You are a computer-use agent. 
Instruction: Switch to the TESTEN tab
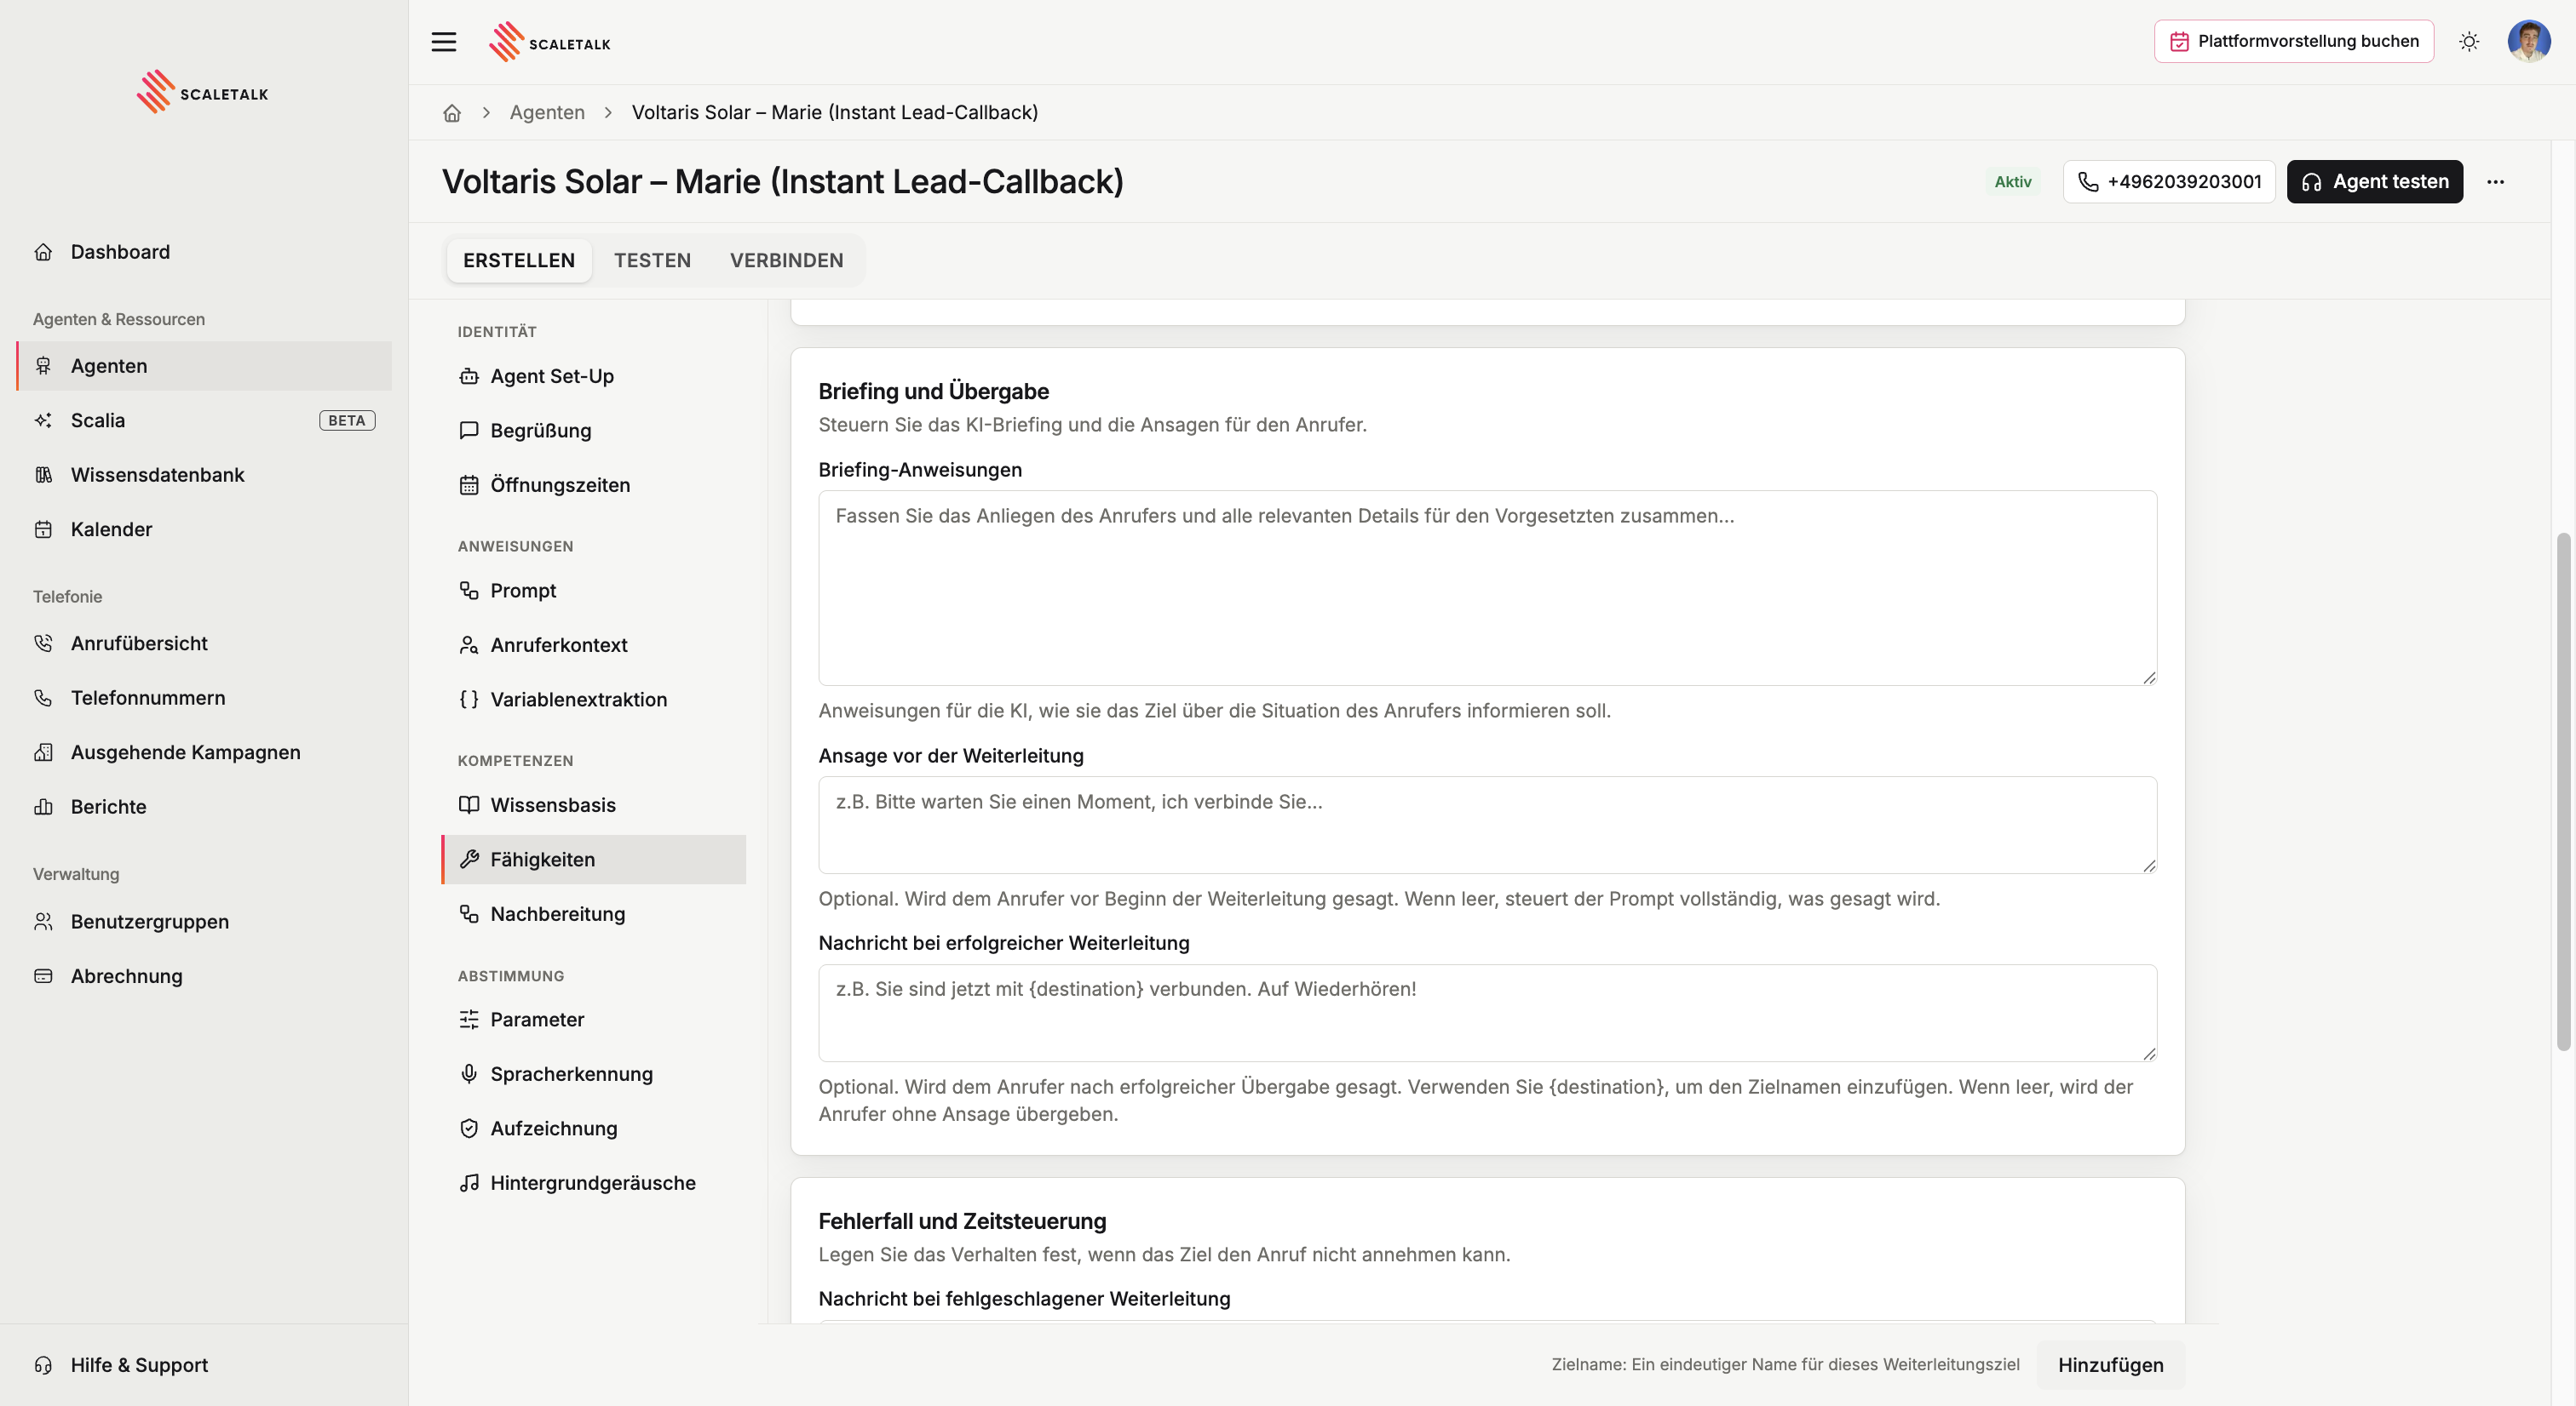[652, 260]
